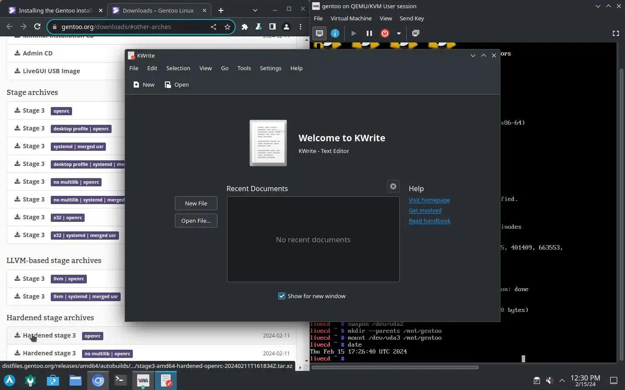
Task: Clear recent documents with the round X icon
Action: 393,186
